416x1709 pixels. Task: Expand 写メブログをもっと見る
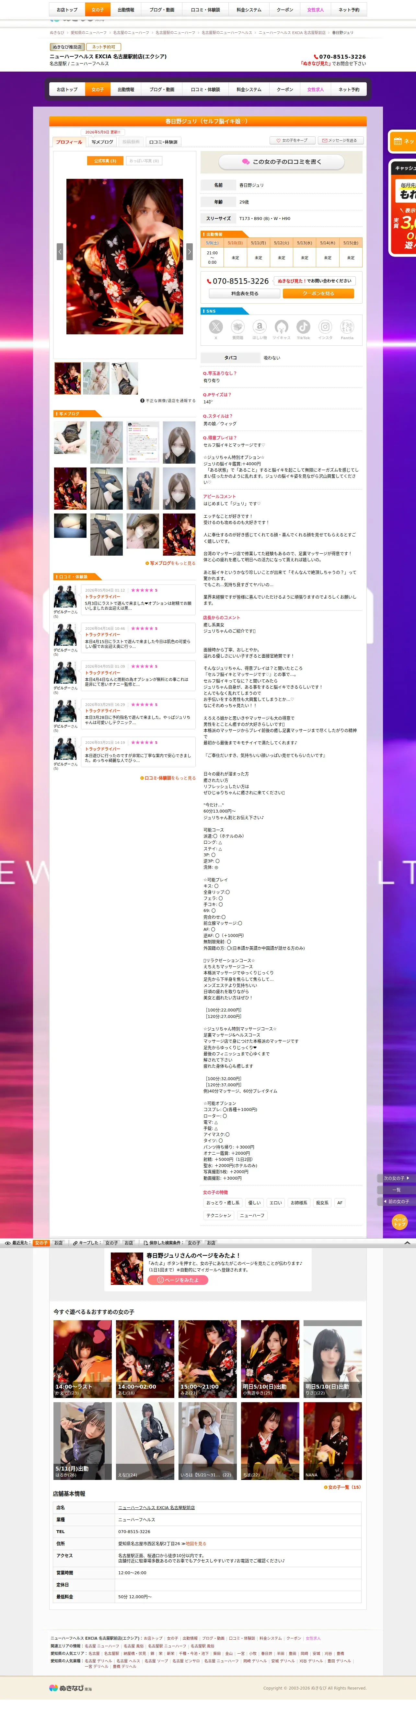tap(170, 563)
